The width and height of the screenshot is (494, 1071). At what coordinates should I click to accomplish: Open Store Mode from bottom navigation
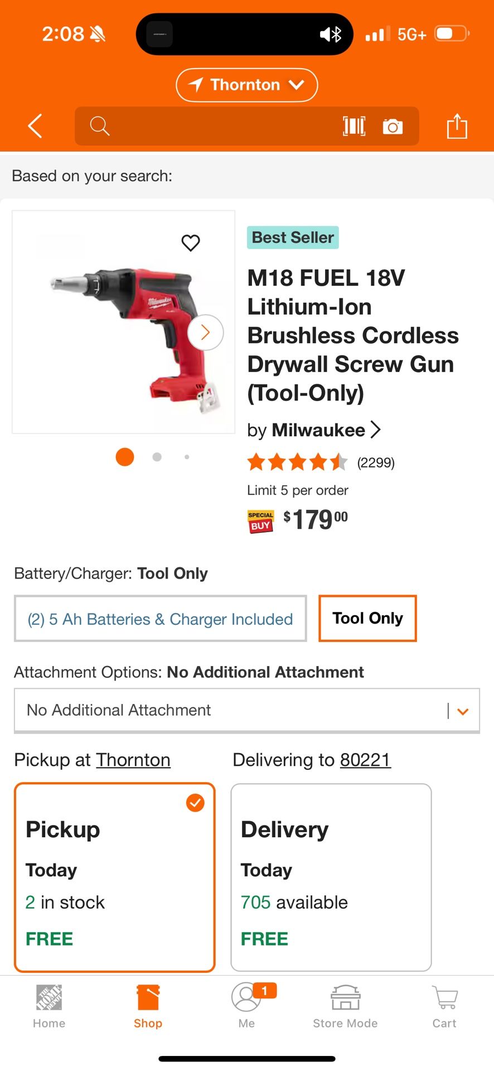pos(345,1004)
